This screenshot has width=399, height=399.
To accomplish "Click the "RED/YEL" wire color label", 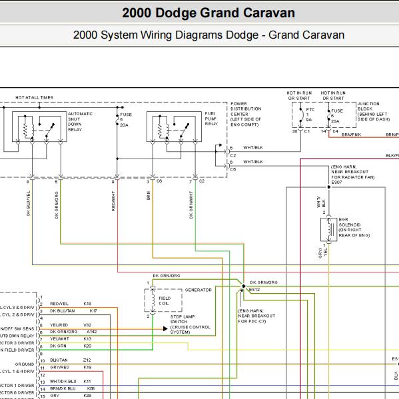I will [59, 304].
